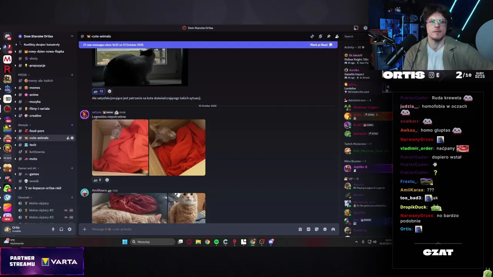Open the red R server icon
Screen dimensions: 493x277
[7, 69]
